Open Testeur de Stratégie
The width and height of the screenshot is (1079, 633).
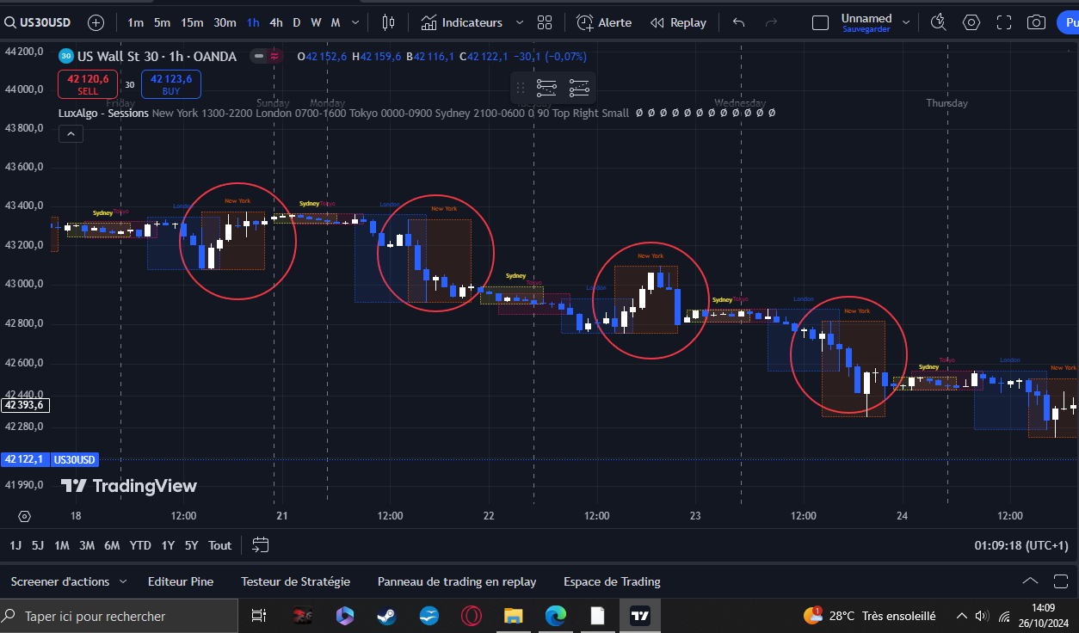[x=295, y=581]
